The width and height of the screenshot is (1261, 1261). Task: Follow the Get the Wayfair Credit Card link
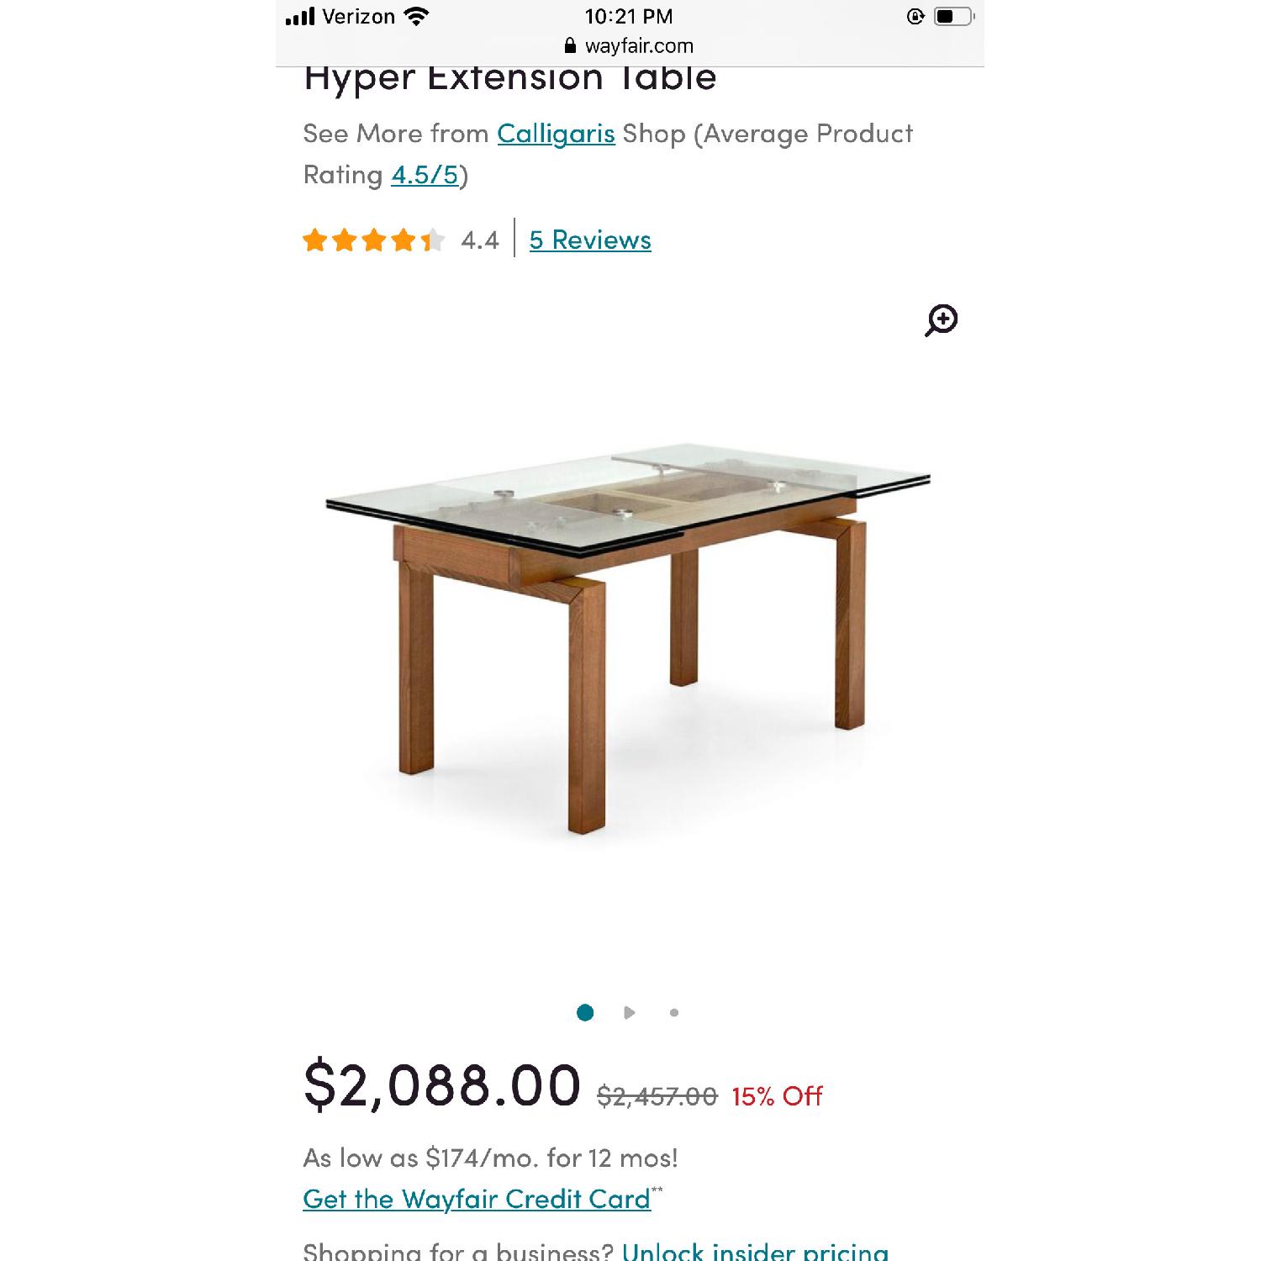tap(475, 1199)
